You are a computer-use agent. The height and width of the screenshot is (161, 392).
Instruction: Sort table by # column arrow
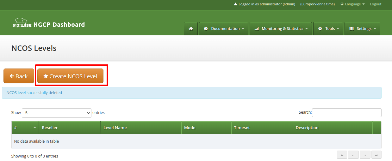(34, 128)
